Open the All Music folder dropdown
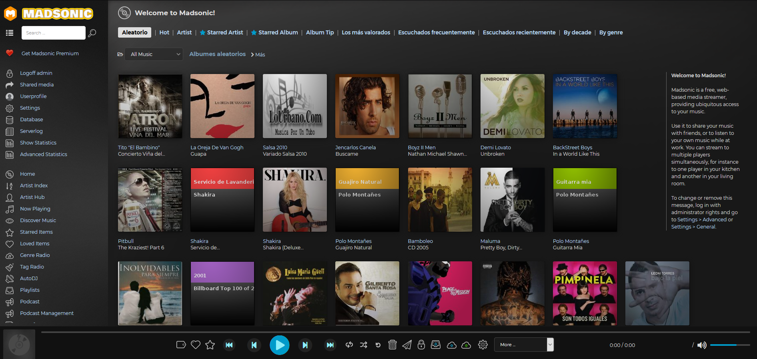The width and height of the screenshot is (757, 359). pos(154,54)
